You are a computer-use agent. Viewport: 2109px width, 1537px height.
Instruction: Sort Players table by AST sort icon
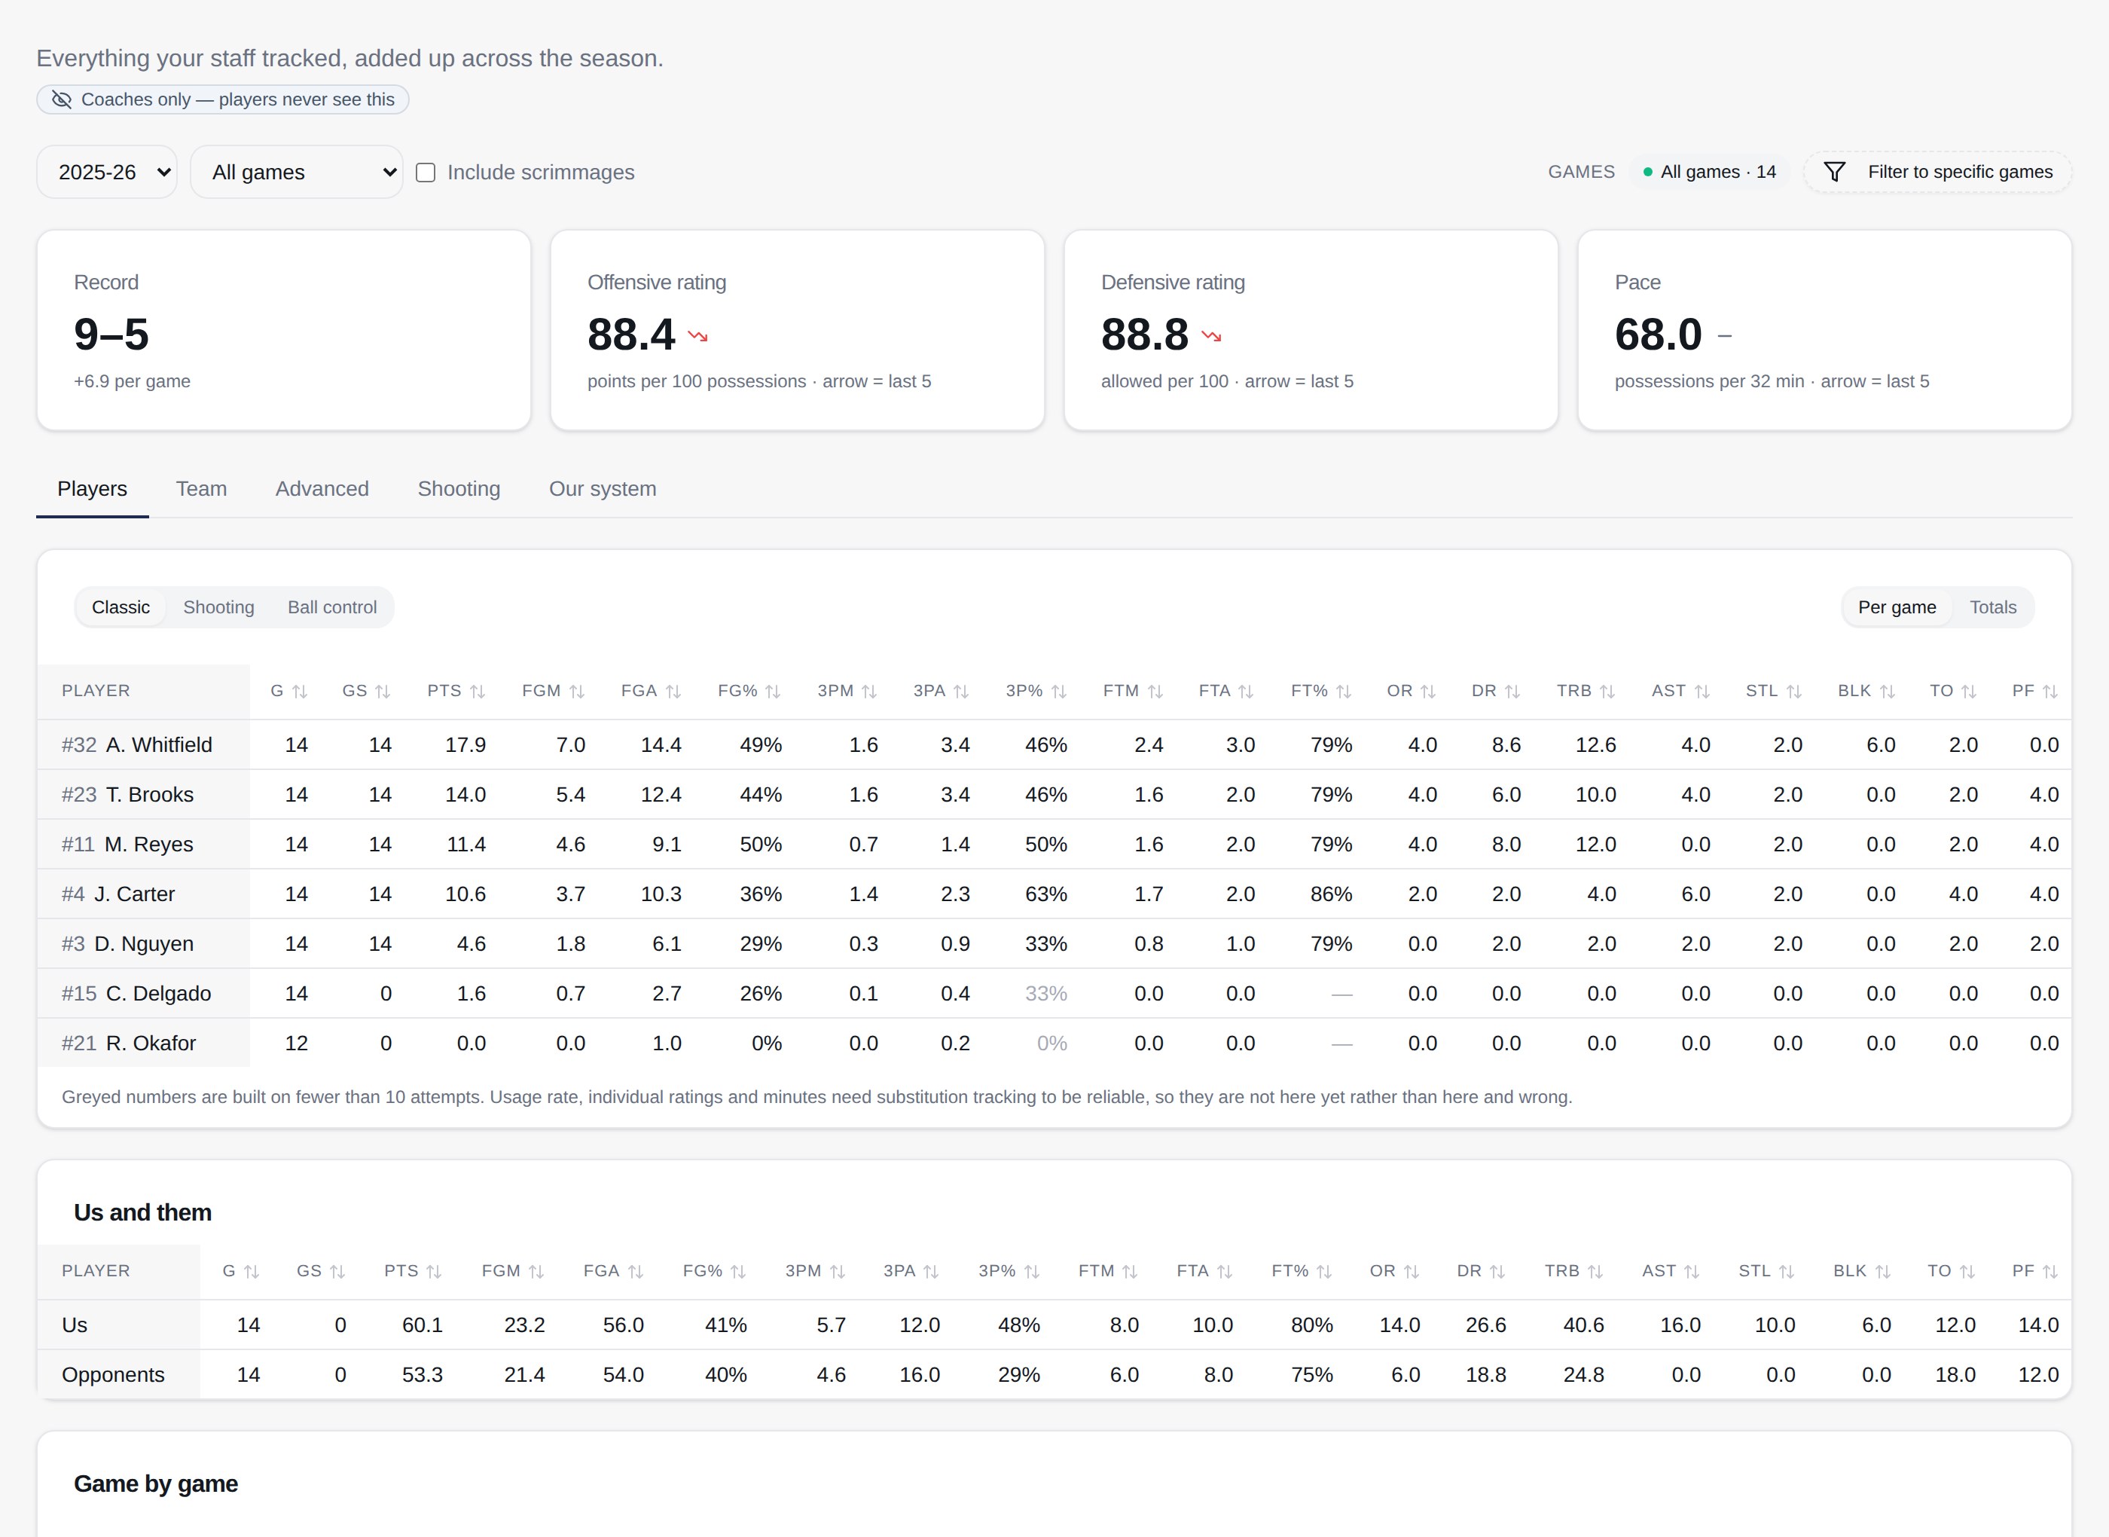[1702, 692]
